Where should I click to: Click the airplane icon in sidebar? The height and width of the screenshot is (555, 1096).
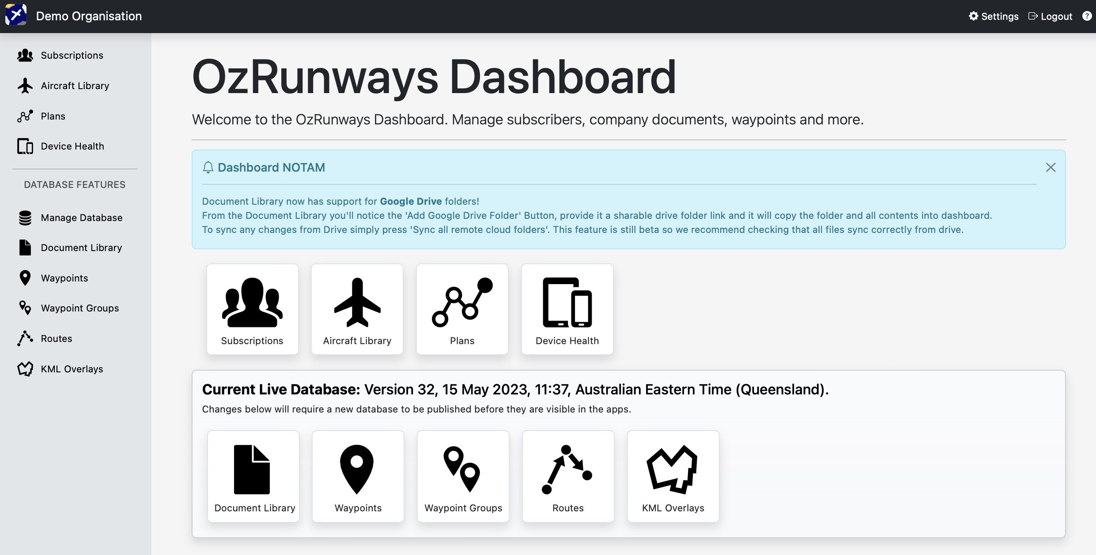pyautogui.click(x=25, y=86)
